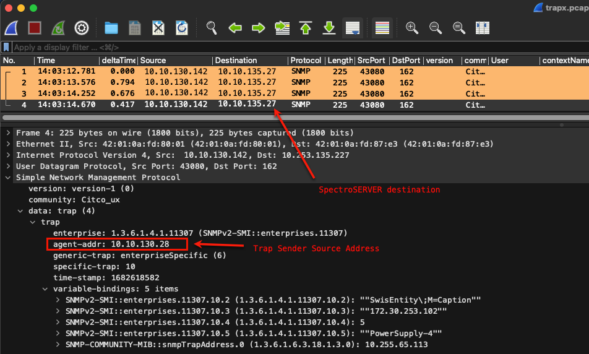Reload the current capture file
This screenshot has width=589, height=354.
point(182,28)
